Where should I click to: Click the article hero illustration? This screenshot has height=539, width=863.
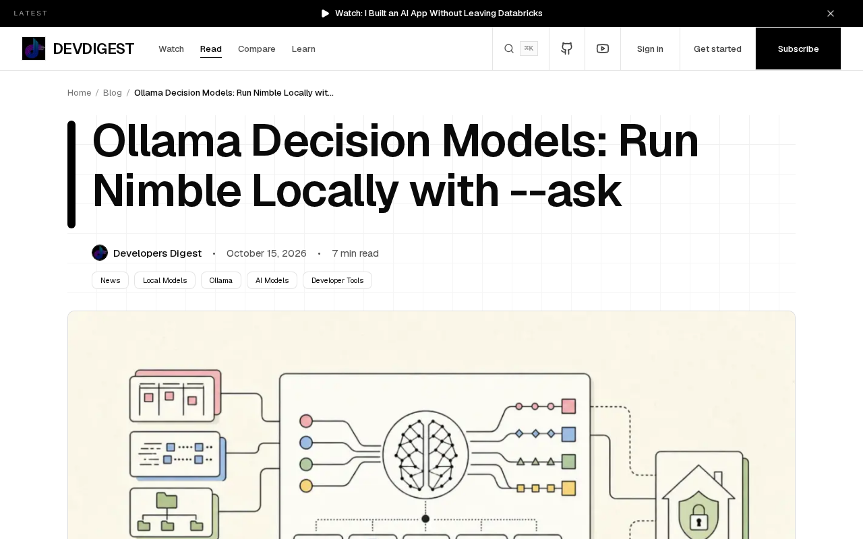point(431,424)
